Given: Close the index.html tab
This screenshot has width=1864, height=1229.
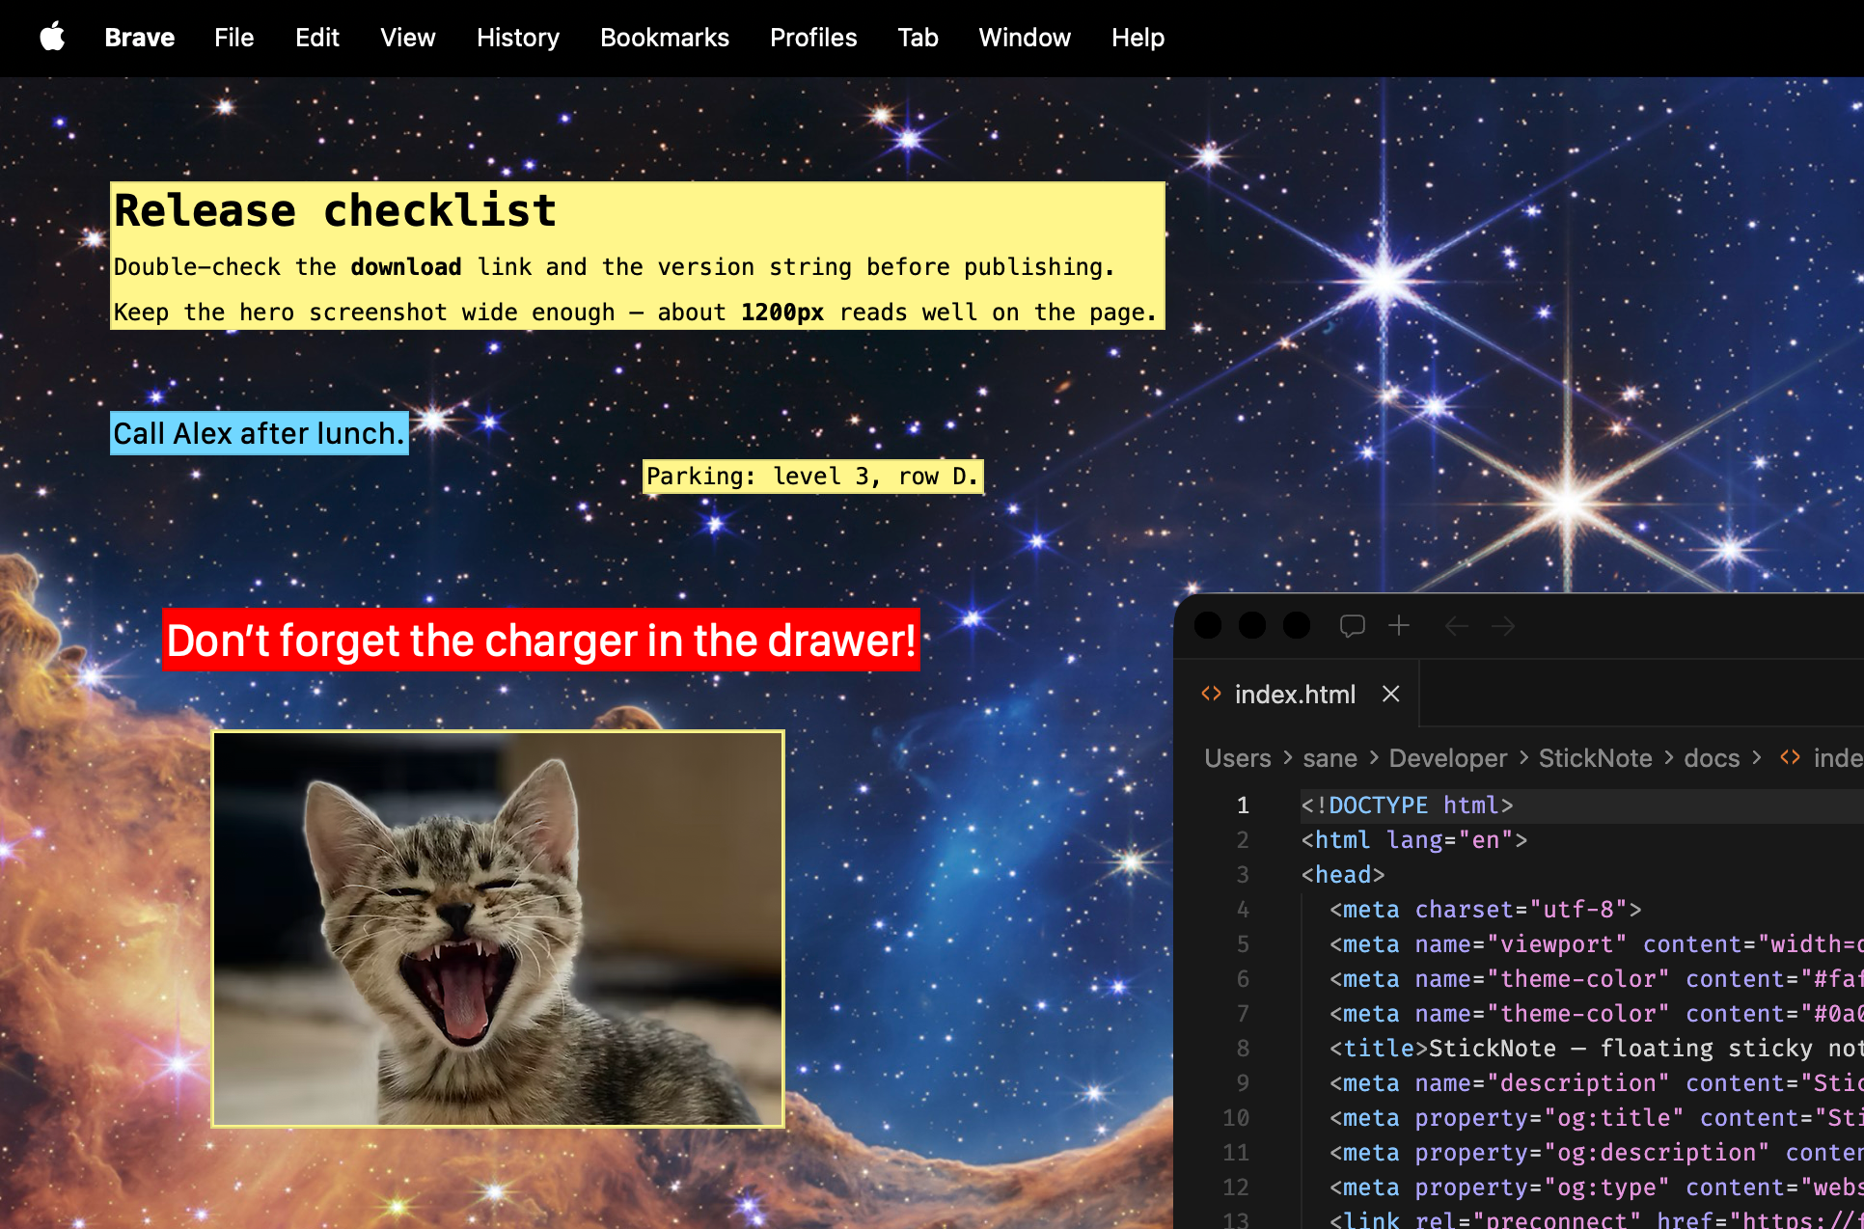Looking at the screenshot, I should tap(1390, 694).
